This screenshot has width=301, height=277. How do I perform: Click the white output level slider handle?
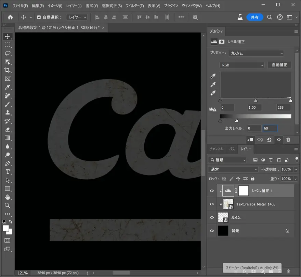coord(237,121)
